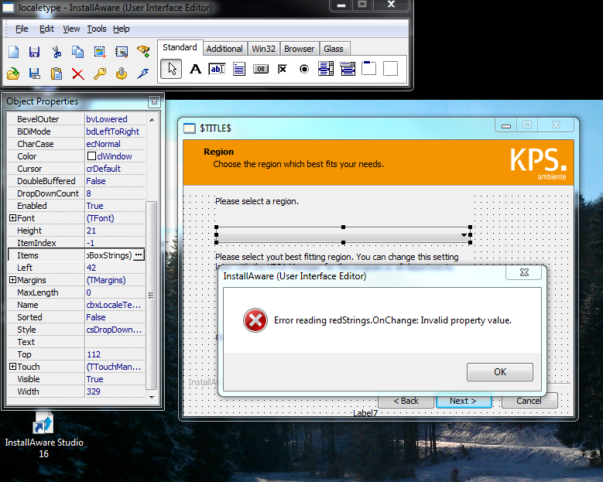Select the ComboBox component in palette
Viewport: 603px width, 482px height.
[x=348, y=69]
